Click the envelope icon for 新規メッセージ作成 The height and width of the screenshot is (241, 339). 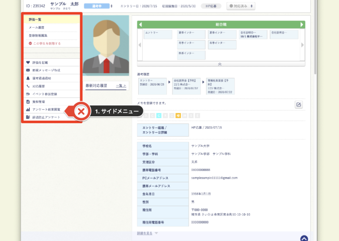click(x=28, y=70)
